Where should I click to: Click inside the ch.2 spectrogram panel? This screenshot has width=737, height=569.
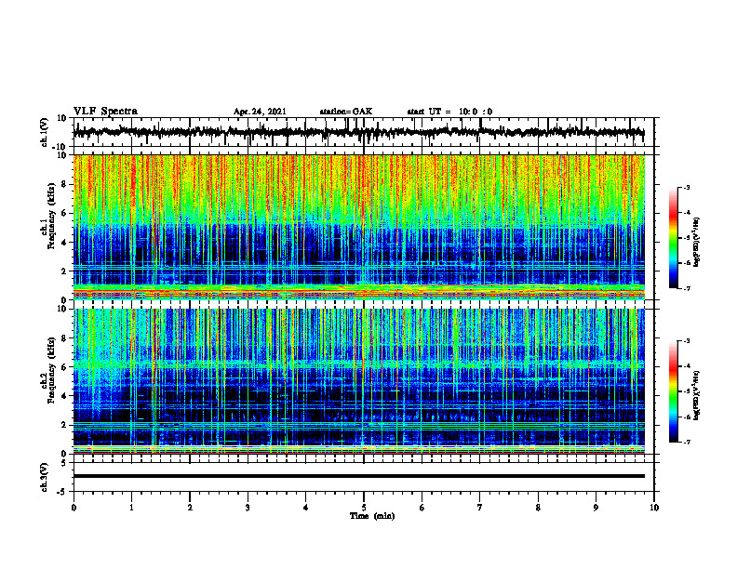tap(359, 381)
